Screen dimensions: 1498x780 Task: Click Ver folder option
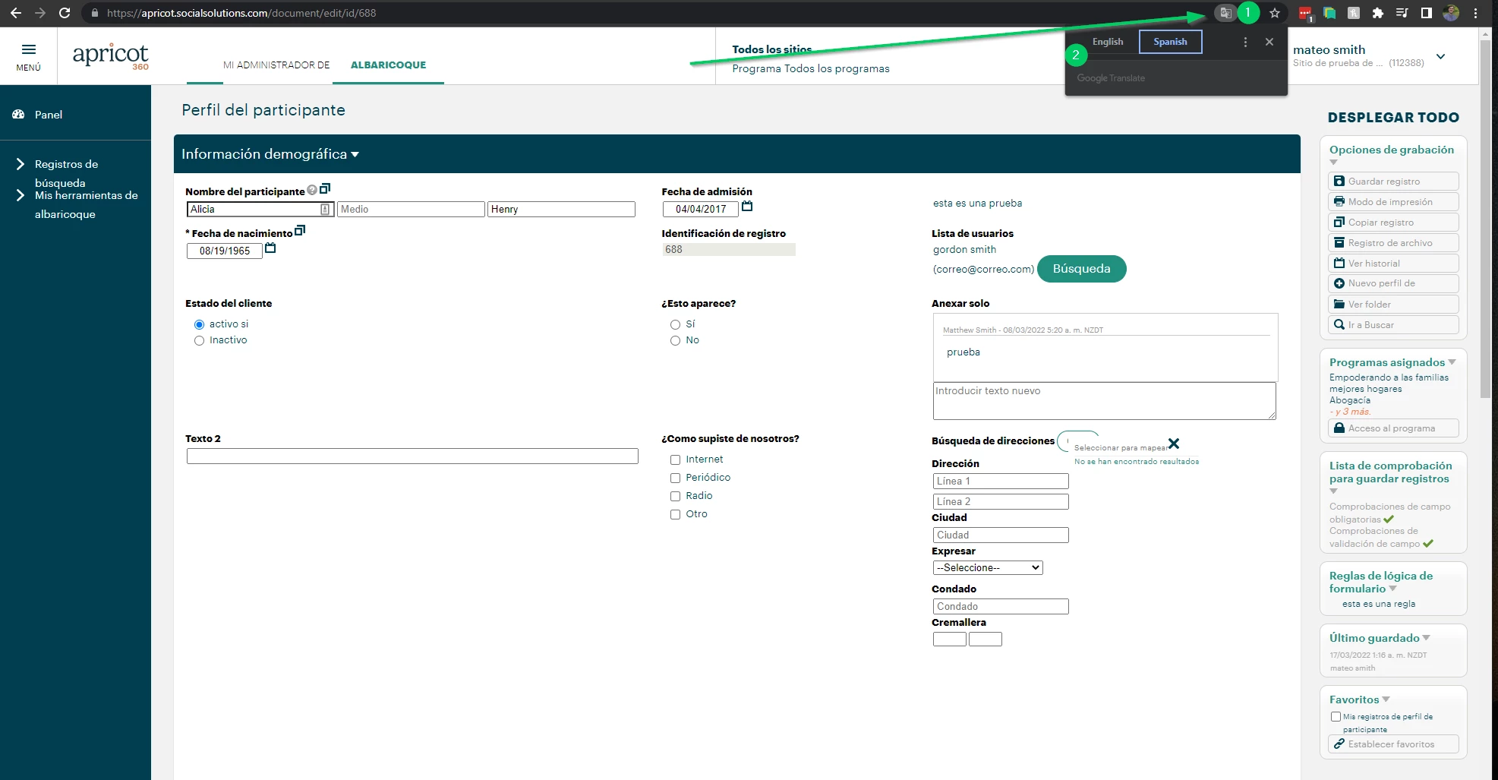(1393, 305)
